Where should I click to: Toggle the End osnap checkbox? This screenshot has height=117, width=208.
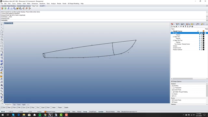coord(2,108)
